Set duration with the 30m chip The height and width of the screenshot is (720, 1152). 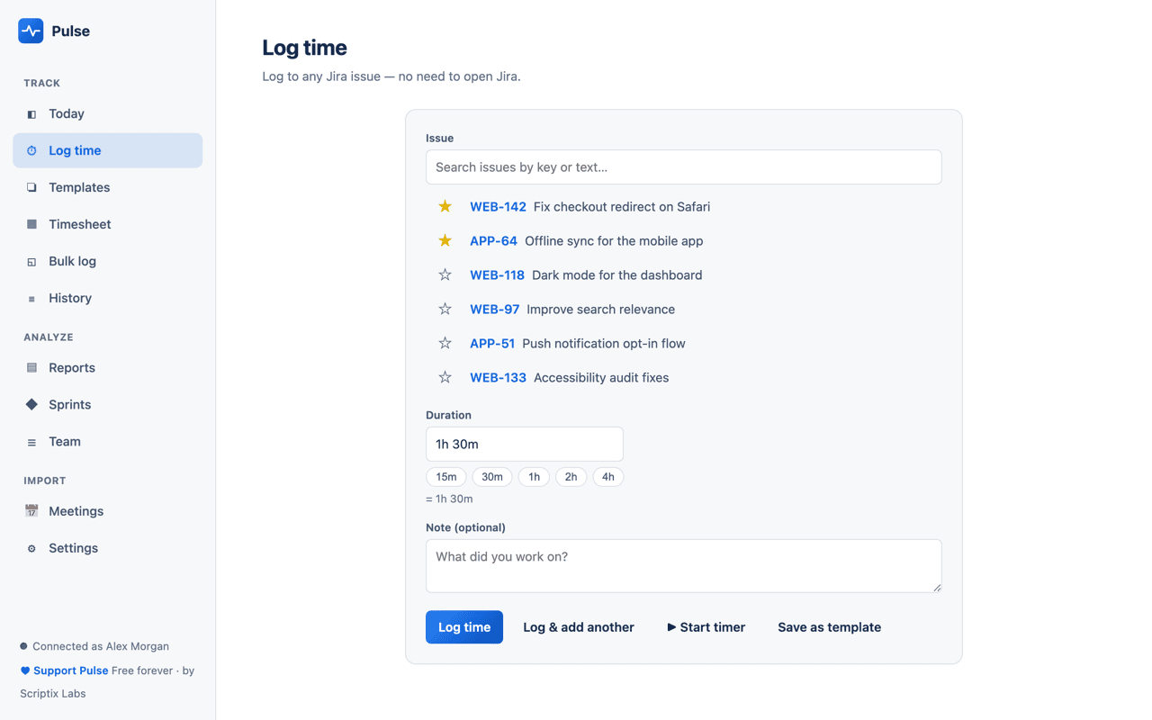[492, 477]
